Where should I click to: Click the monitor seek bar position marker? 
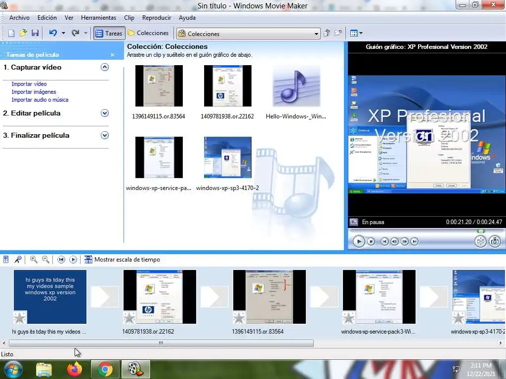click(481, 231)
